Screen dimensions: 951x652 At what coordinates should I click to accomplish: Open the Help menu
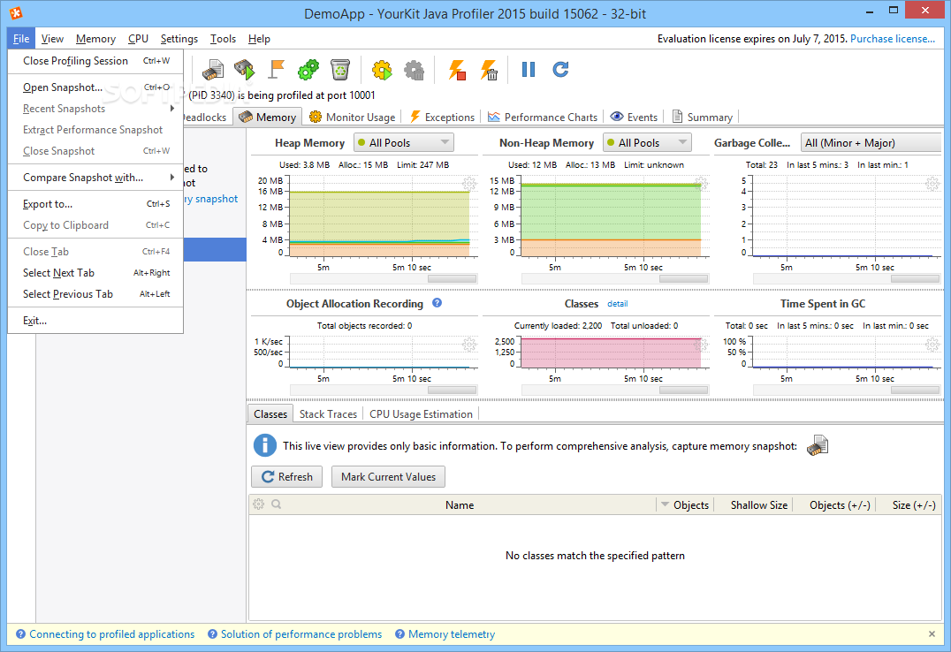(259, 39)
